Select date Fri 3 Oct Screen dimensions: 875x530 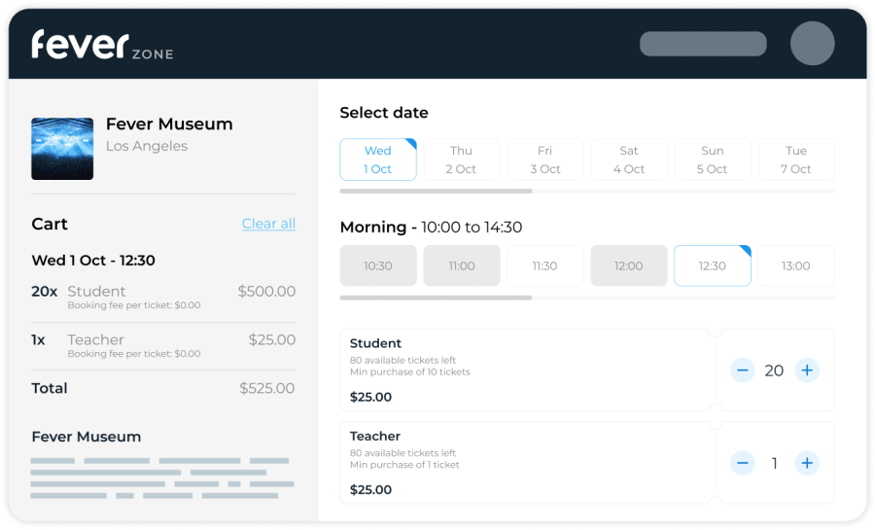[x=545, y=159]
